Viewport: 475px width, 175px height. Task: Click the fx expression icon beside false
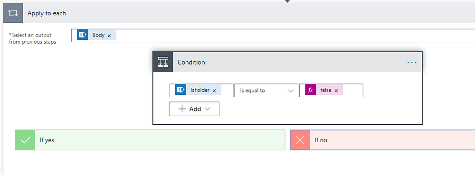[x=310, y=90]
